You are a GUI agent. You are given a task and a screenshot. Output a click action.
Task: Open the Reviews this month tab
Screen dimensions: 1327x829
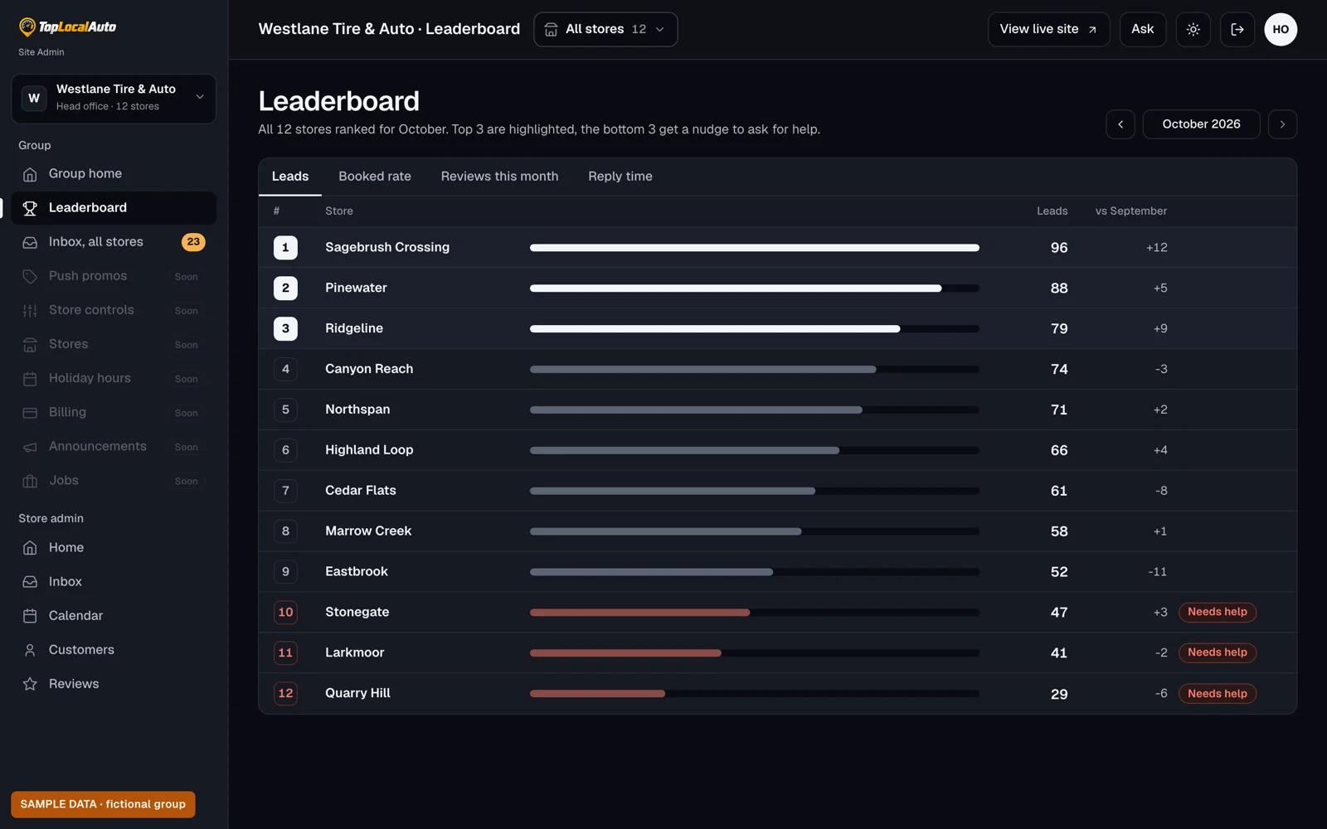tap(499, 177)
